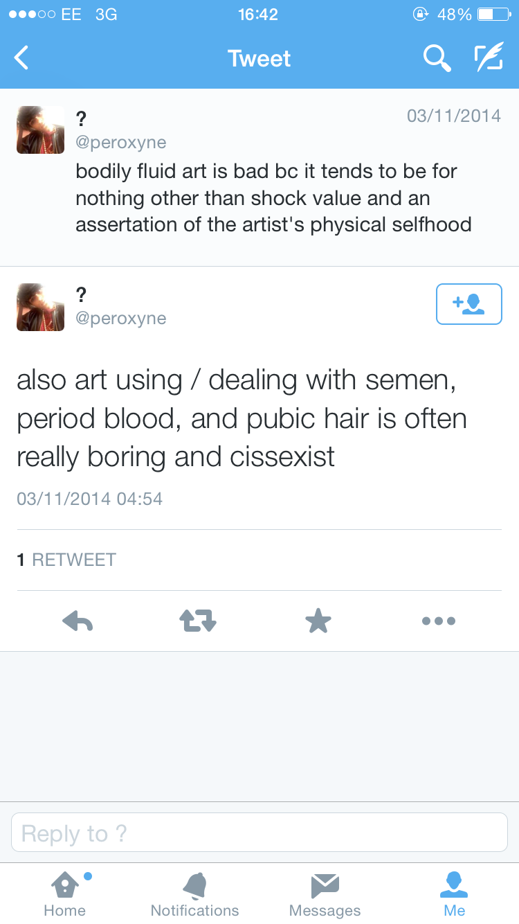Switch to the Home tab
Viewport: 519px width, 924px height.
click(x=65, y=894)
